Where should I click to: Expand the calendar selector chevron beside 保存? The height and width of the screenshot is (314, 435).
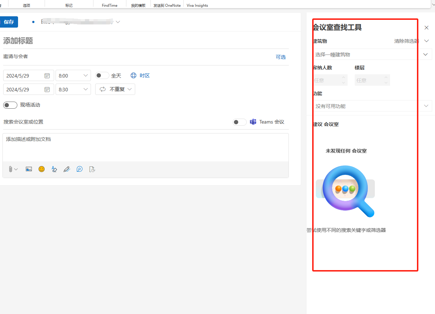[x=118, y=22]
